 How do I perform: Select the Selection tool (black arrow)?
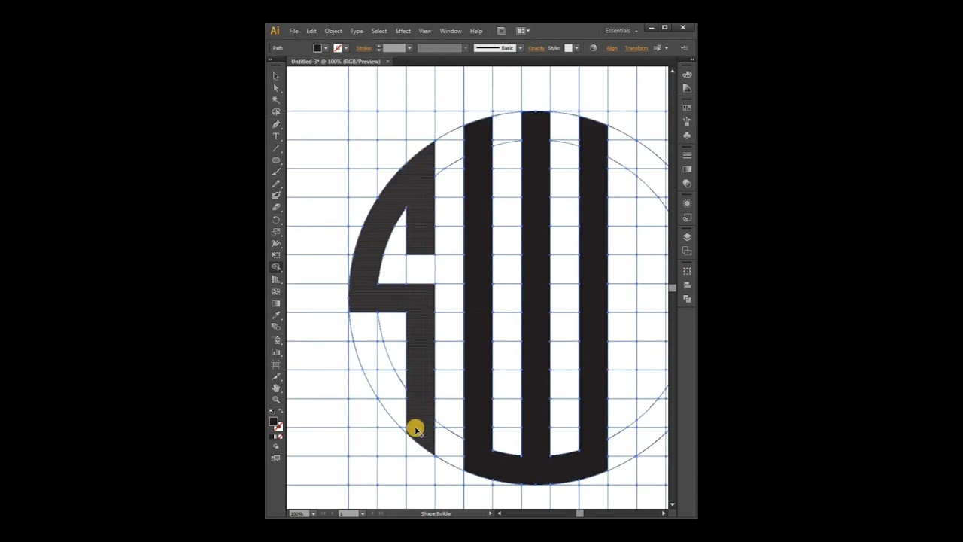pyautogui.click(x=276, y=76)
